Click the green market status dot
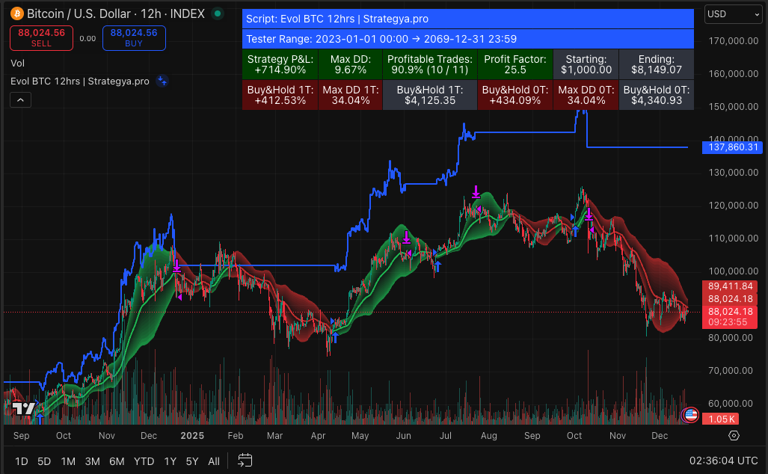 tap(218, 13)
